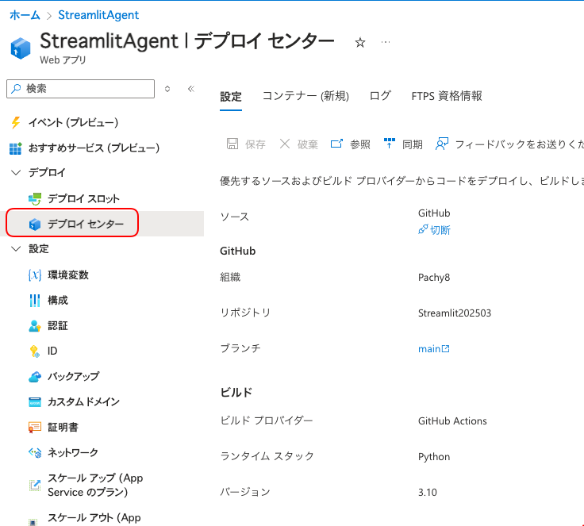This screenshot has height=526, width=584.
Task: Switch to the 設定 tab
Action: click(231, 97)
